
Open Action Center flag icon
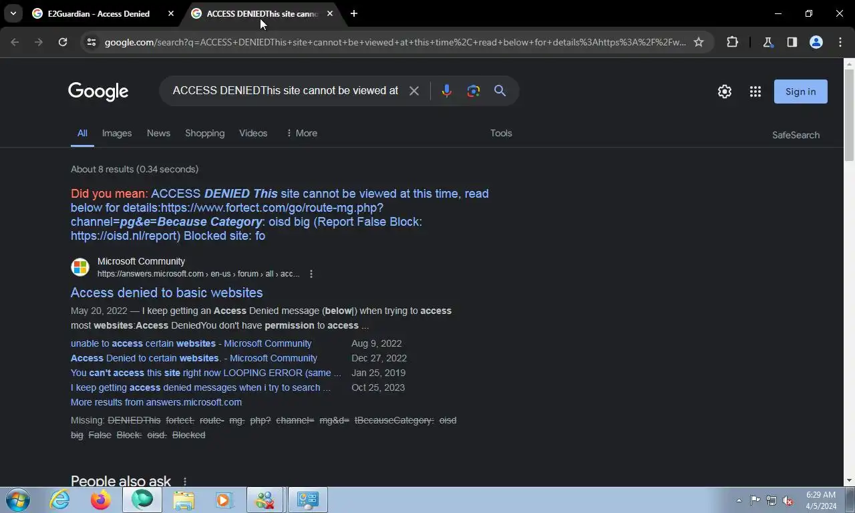click(755, 500)
